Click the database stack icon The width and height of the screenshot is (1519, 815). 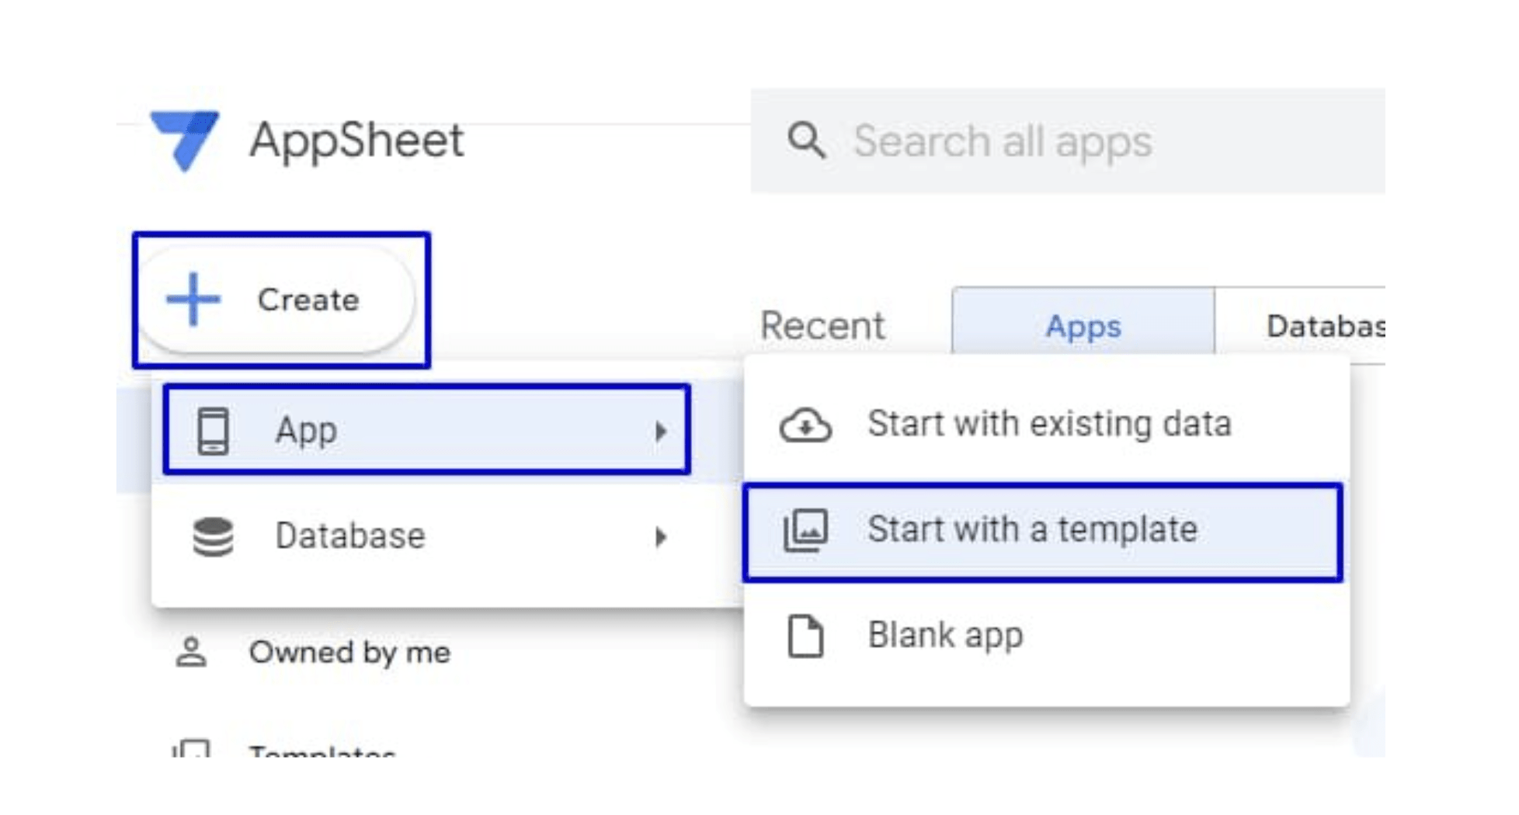tap(212, 536)
